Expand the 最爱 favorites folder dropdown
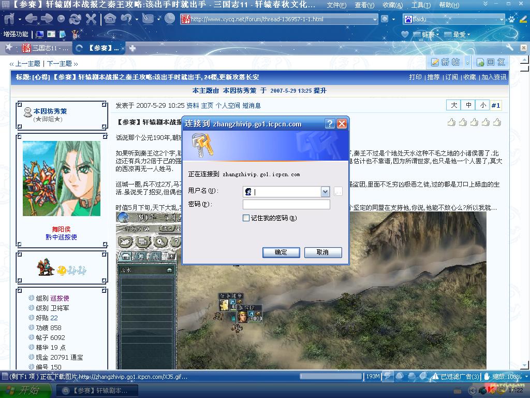The width and height of the screenshot is (530, 398). (468, 35)
